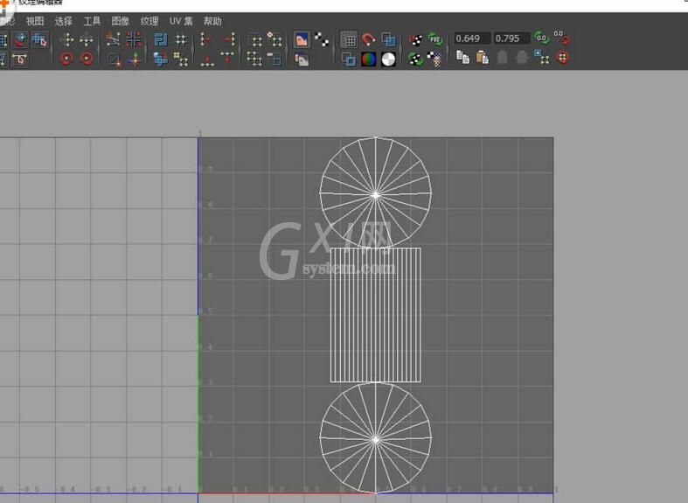Toggle the checker filtered image display
688x503 pixels.
tap(321, 40)
